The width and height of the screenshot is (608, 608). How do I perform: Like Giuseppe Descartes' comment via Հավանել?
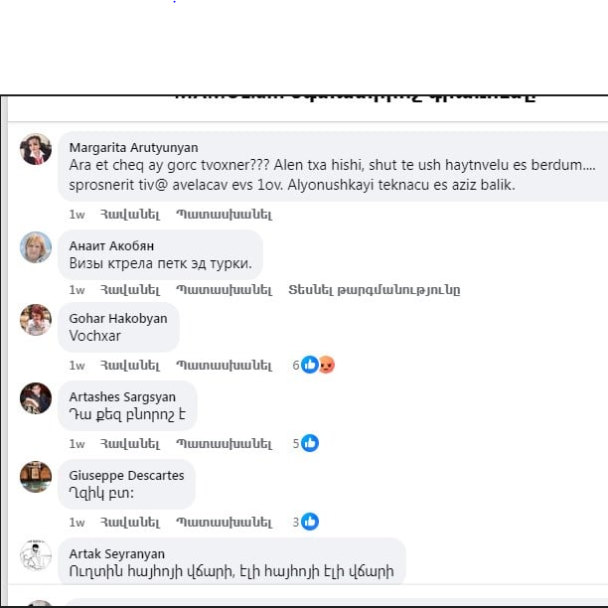pos(130,523)
